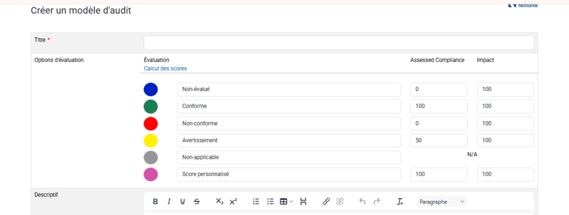The width and height of the screenshot is (569, 215).
Task: Apply italic formatting in the editor toolbar
Action: click(169, 202)
